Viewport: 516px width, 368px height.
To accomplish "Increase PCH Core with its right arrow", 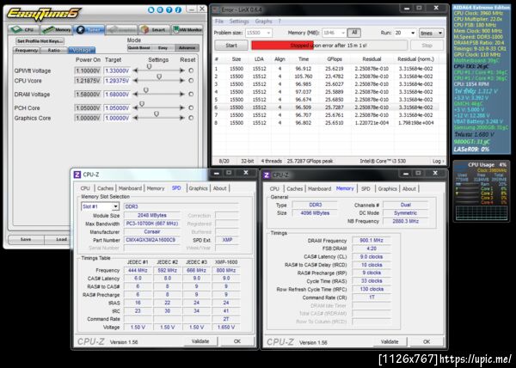I will tap(181, 107).
